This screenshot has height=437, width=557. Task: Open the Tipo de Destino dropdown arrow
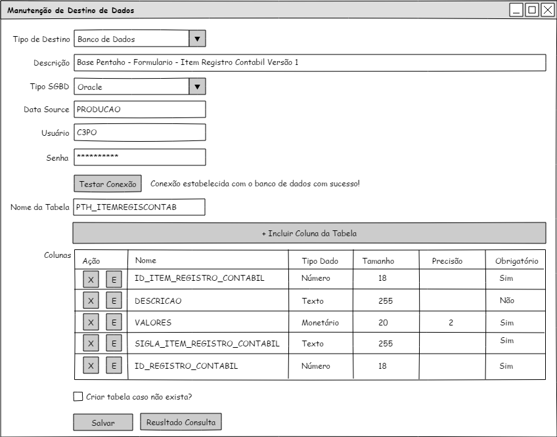(197, 39)
